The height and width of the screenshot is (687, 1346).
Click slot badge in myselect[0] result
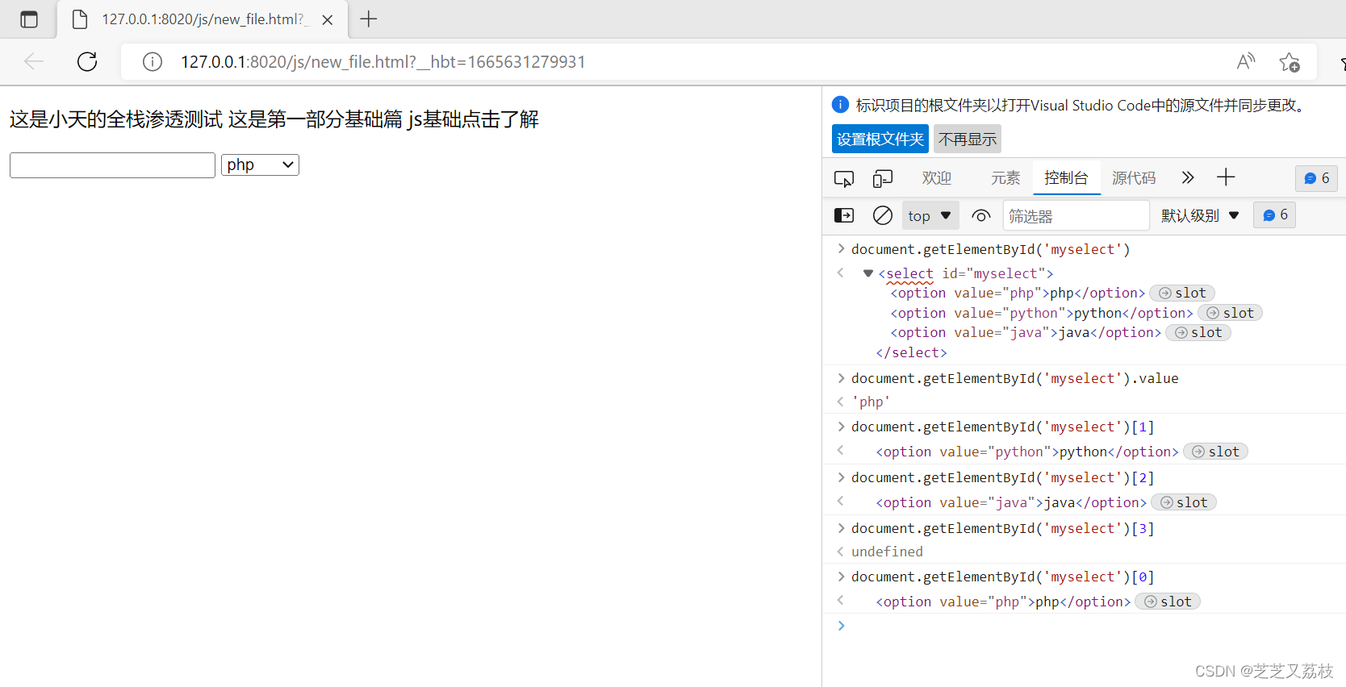coord(1168,602)
